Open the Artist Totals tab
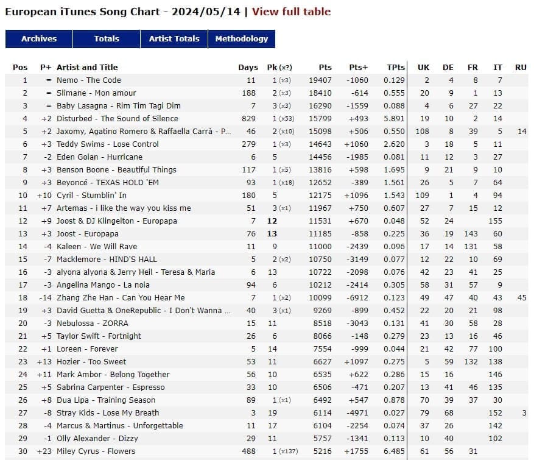534x460 pixels. [x=174, y=38]
